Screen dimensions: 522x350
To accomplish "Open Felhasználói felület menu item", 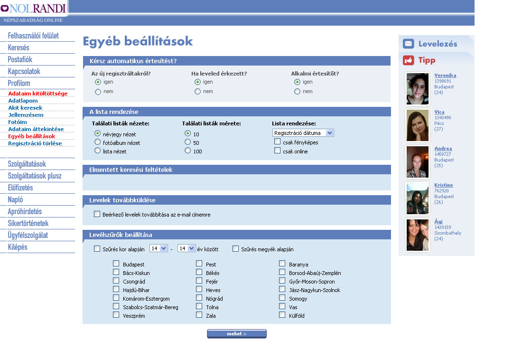I will (x=33, y=36).
